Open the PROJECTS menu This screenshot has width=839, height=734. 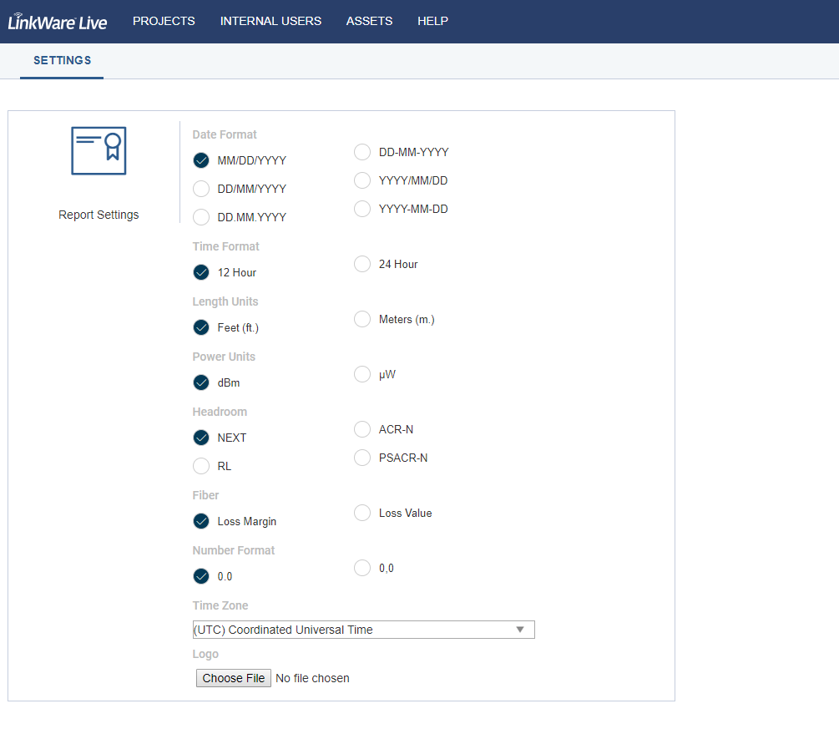[x=164, y=21]
